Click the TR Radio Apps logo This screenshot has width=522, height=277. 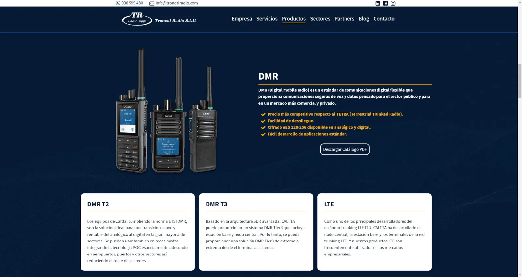coord(137,19)
